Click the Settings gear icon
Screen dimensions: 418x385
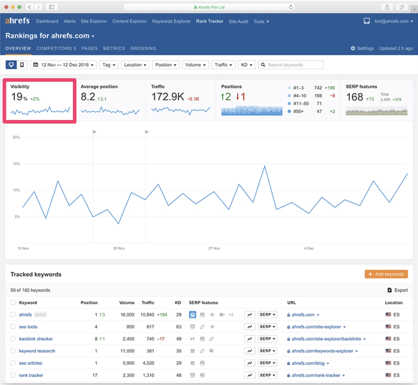(x=353, y=48)
